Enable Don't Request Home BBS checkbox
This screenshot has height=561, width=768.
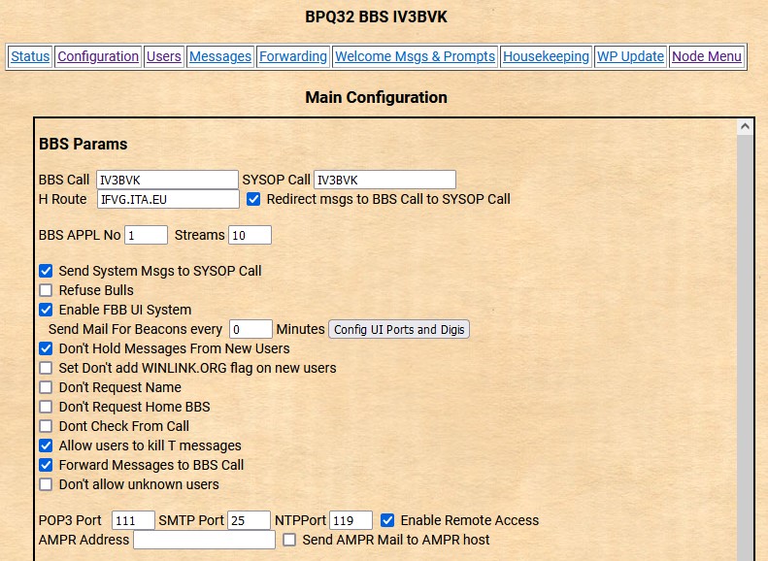(x=46, y=407)
